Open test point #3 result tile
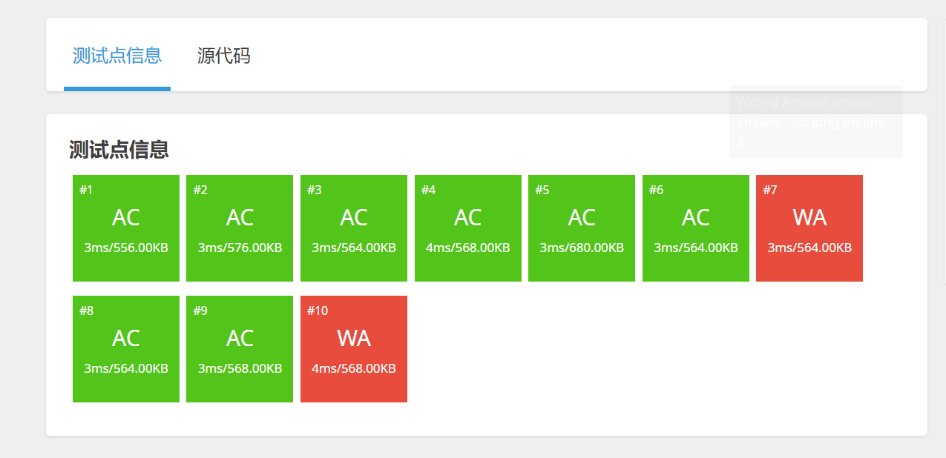 (354, 228)
